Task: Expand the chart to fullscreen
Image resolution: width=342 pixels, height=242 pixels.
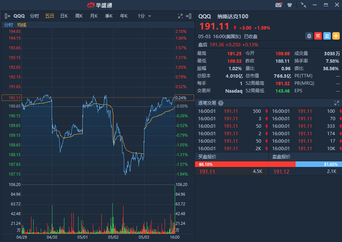Action: point(180,16)
